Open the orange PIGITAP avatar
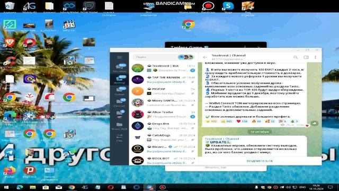339x191 pixels. tap(138, 91)
